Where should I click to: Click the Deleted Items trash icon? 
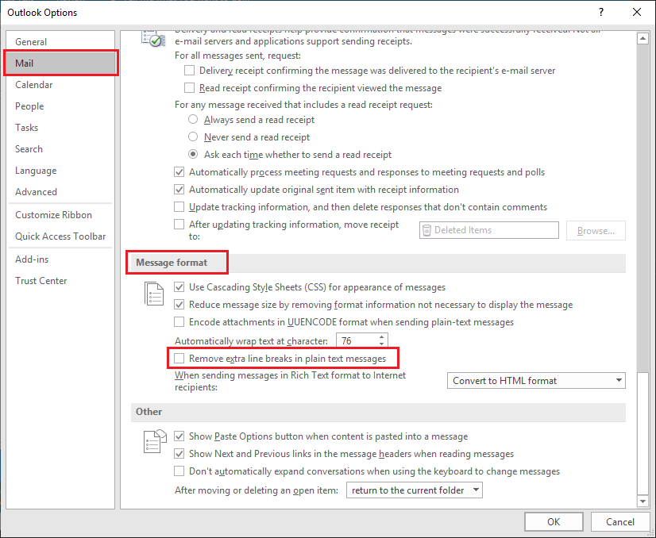[426, 230]
